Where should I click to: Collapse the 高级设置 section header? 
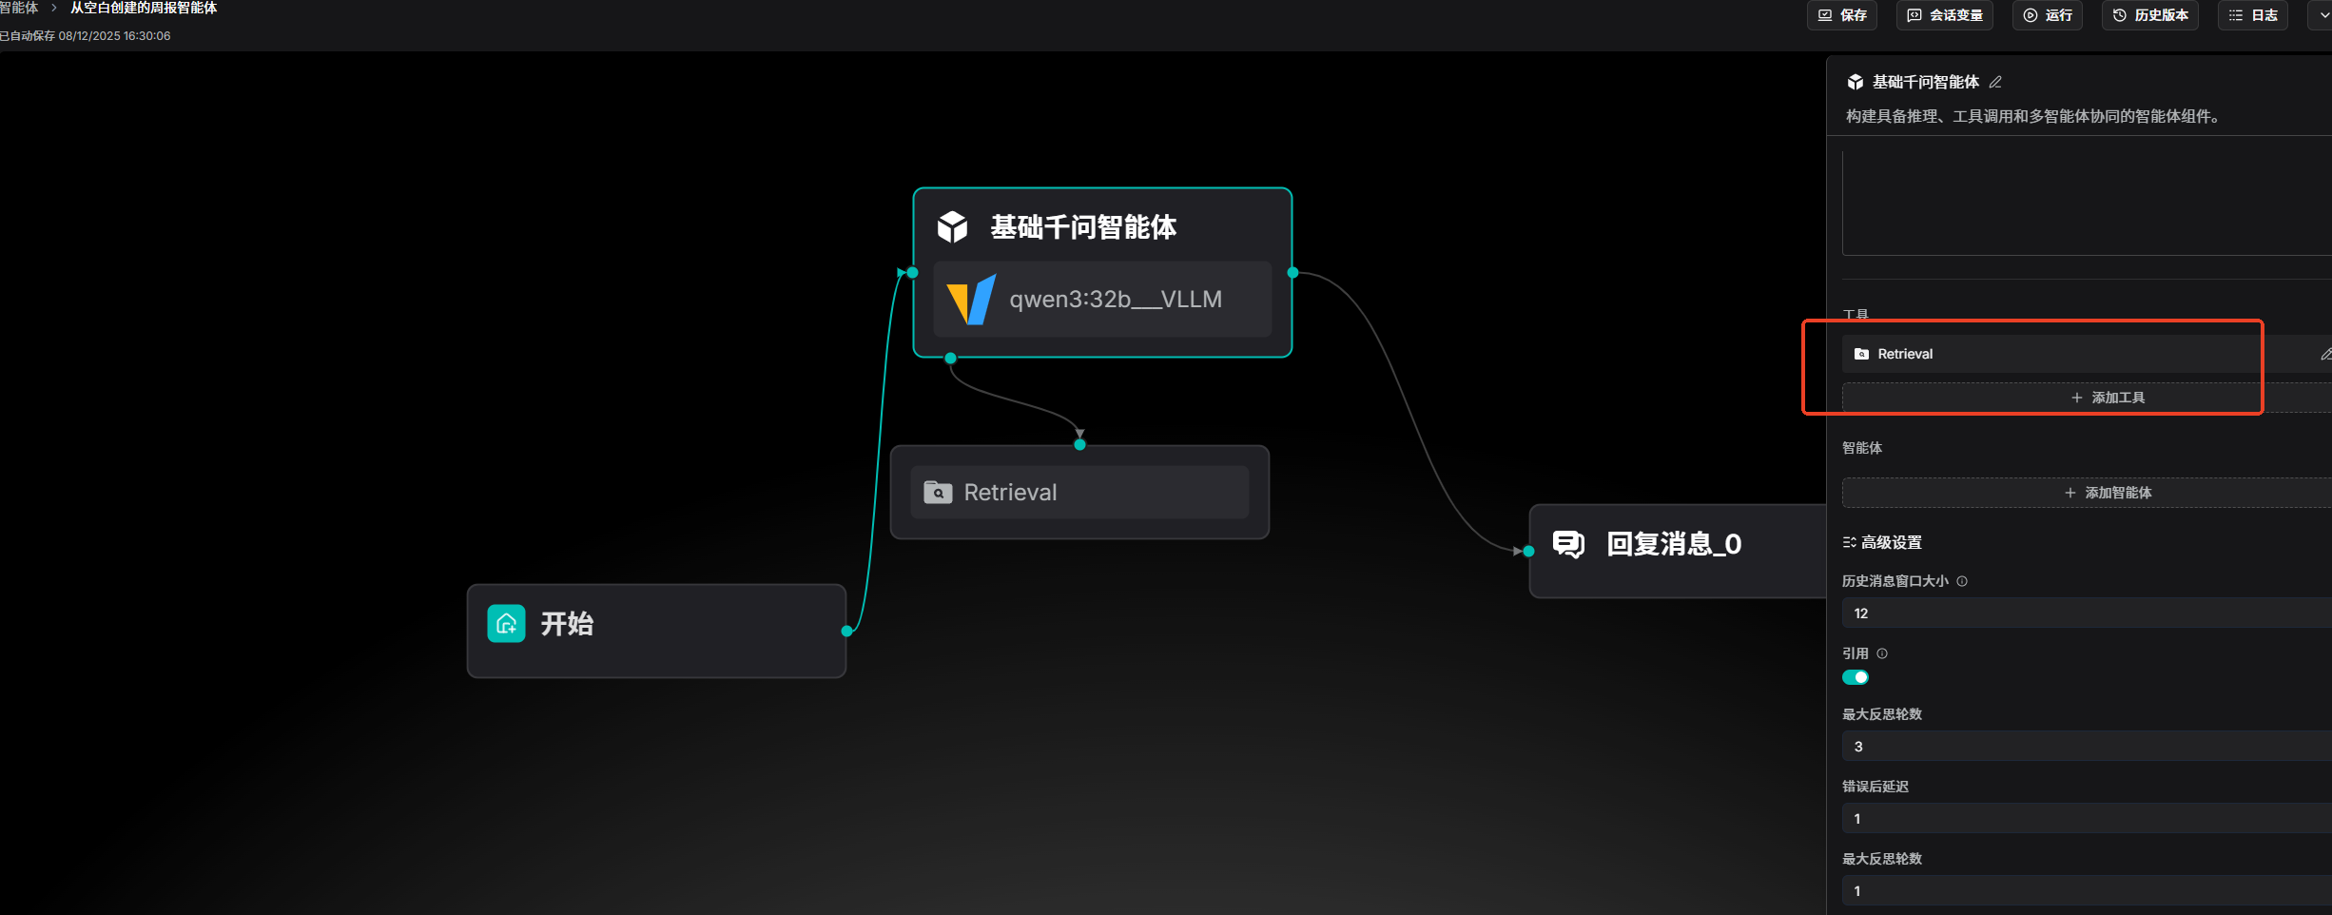pos(1882,542)
